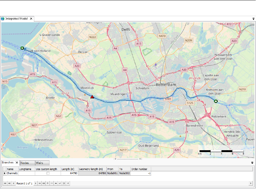Click the empty LongName cell of Channel1

point(27,173)
